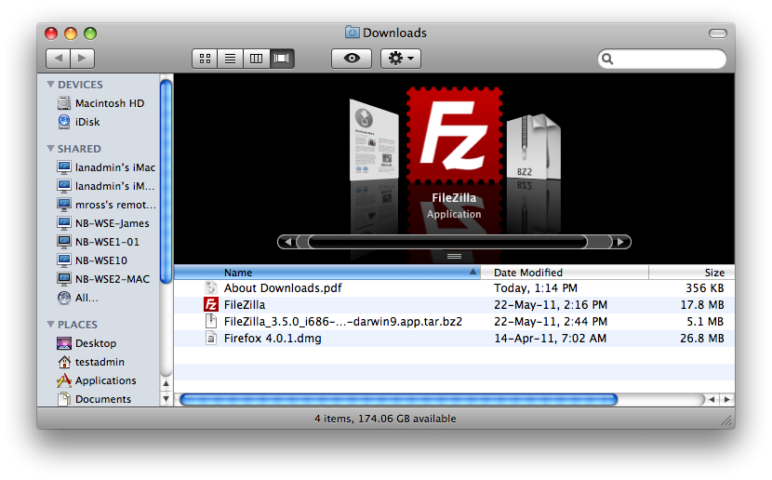Open the gear Action menu
Screen dimensions: 772x480
pos(401,59)
